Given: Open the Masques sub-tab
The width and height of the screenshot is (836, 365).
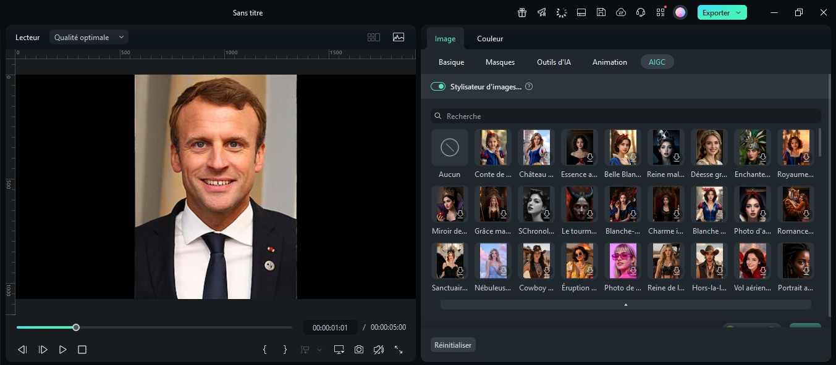Looking at the screenshot, I should click(500, 62).
